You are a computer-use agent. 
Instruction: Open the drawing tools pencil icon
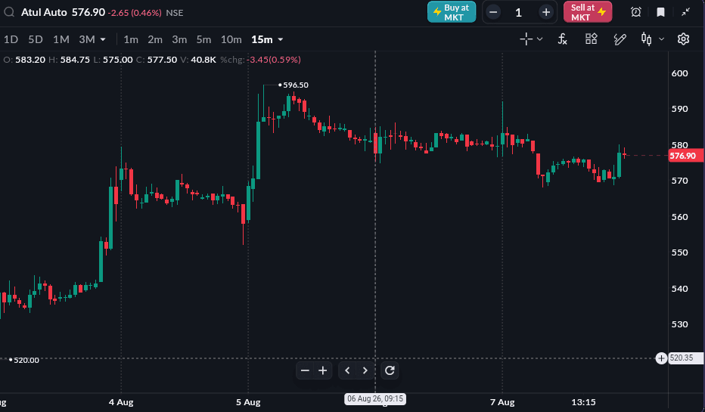coord(620,39)
